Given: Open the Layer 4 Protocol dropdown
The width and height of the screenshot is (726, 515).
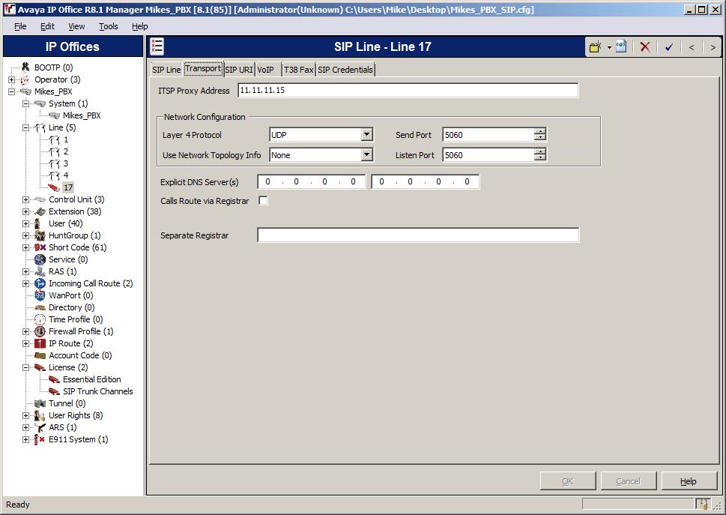Looking at the screenshot, I should tap(366, 135).
